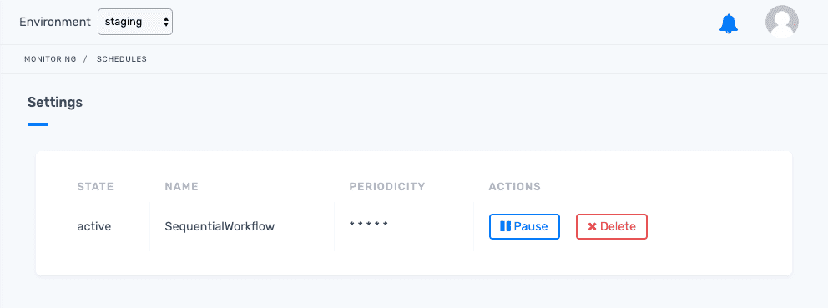Click the State column header
Viewport: 828px width, 308px height.
[x=96, y=186]
